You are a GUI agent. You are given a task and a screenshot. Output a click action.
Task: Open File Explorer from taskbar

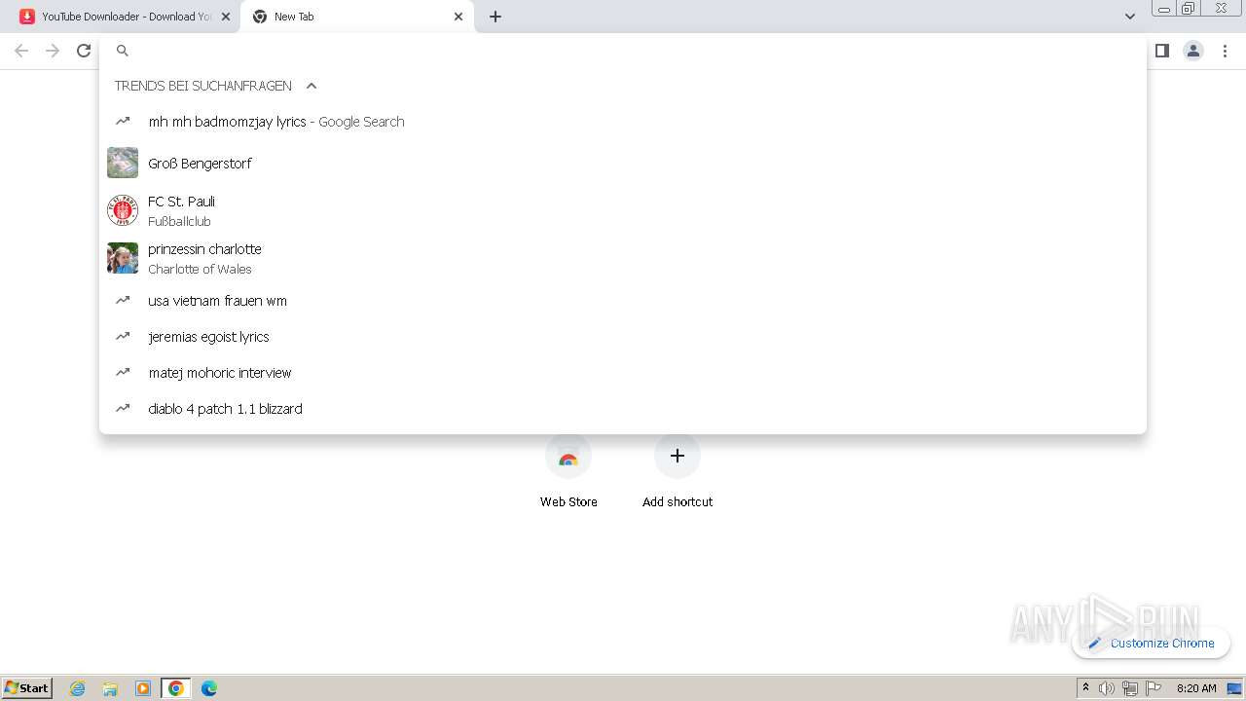coord(110,688)
